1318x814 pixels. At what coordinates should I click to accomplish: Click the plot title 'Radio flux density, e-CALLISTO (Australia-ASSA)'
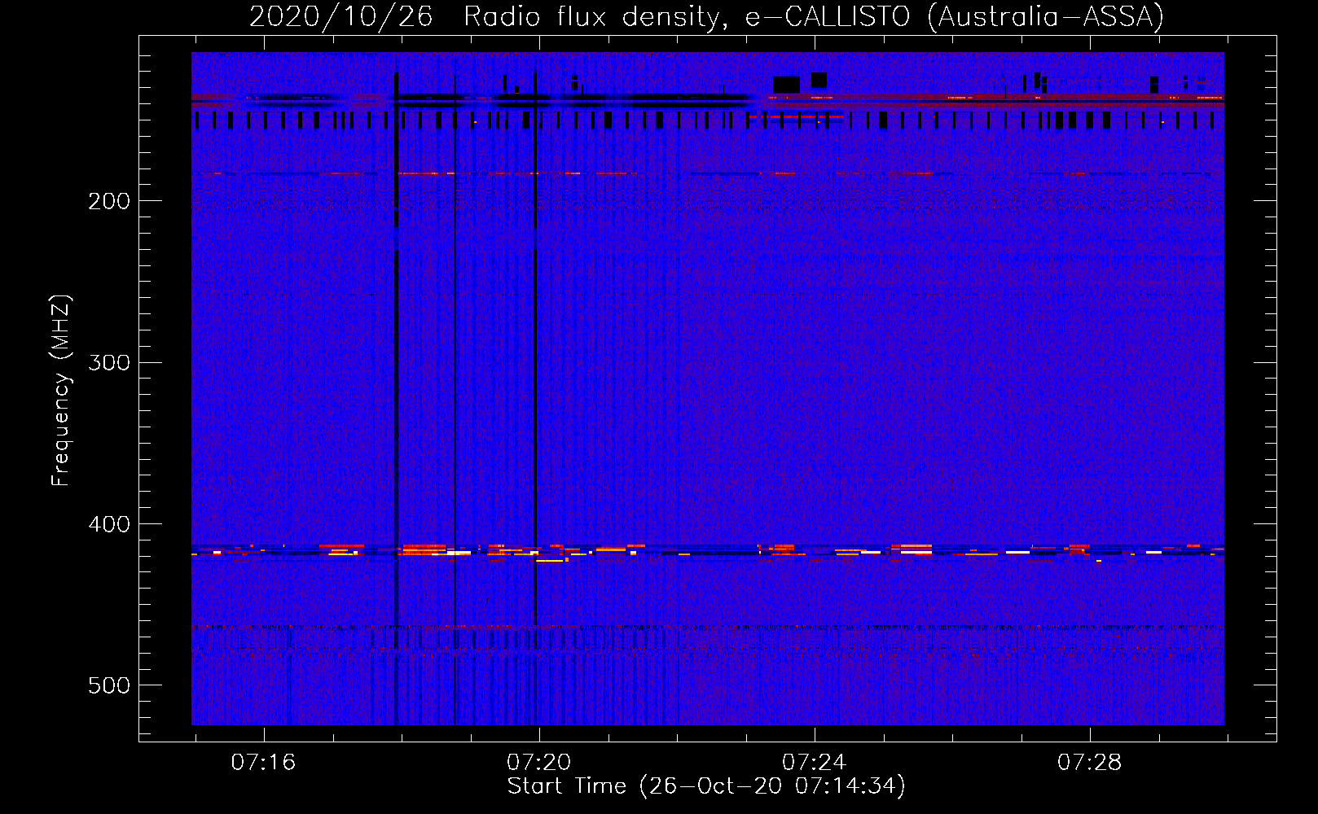[x=814, y=16]
